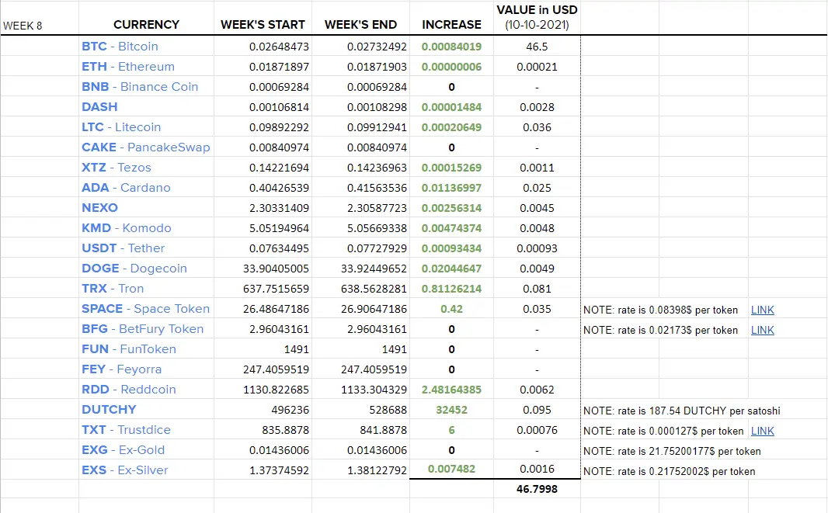Select the ETH - Ethereum currency cell
The width and height of the screenshot is (828, 513).
(146, 67)
